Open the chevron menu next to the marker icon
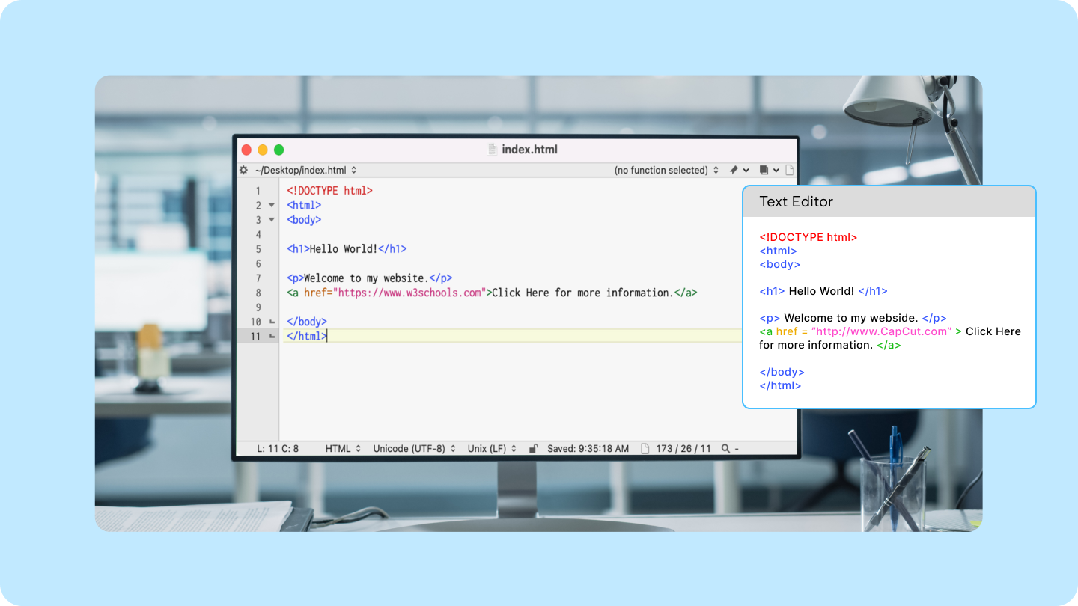This screenshot has width=1078, height=606. point(746,170)
